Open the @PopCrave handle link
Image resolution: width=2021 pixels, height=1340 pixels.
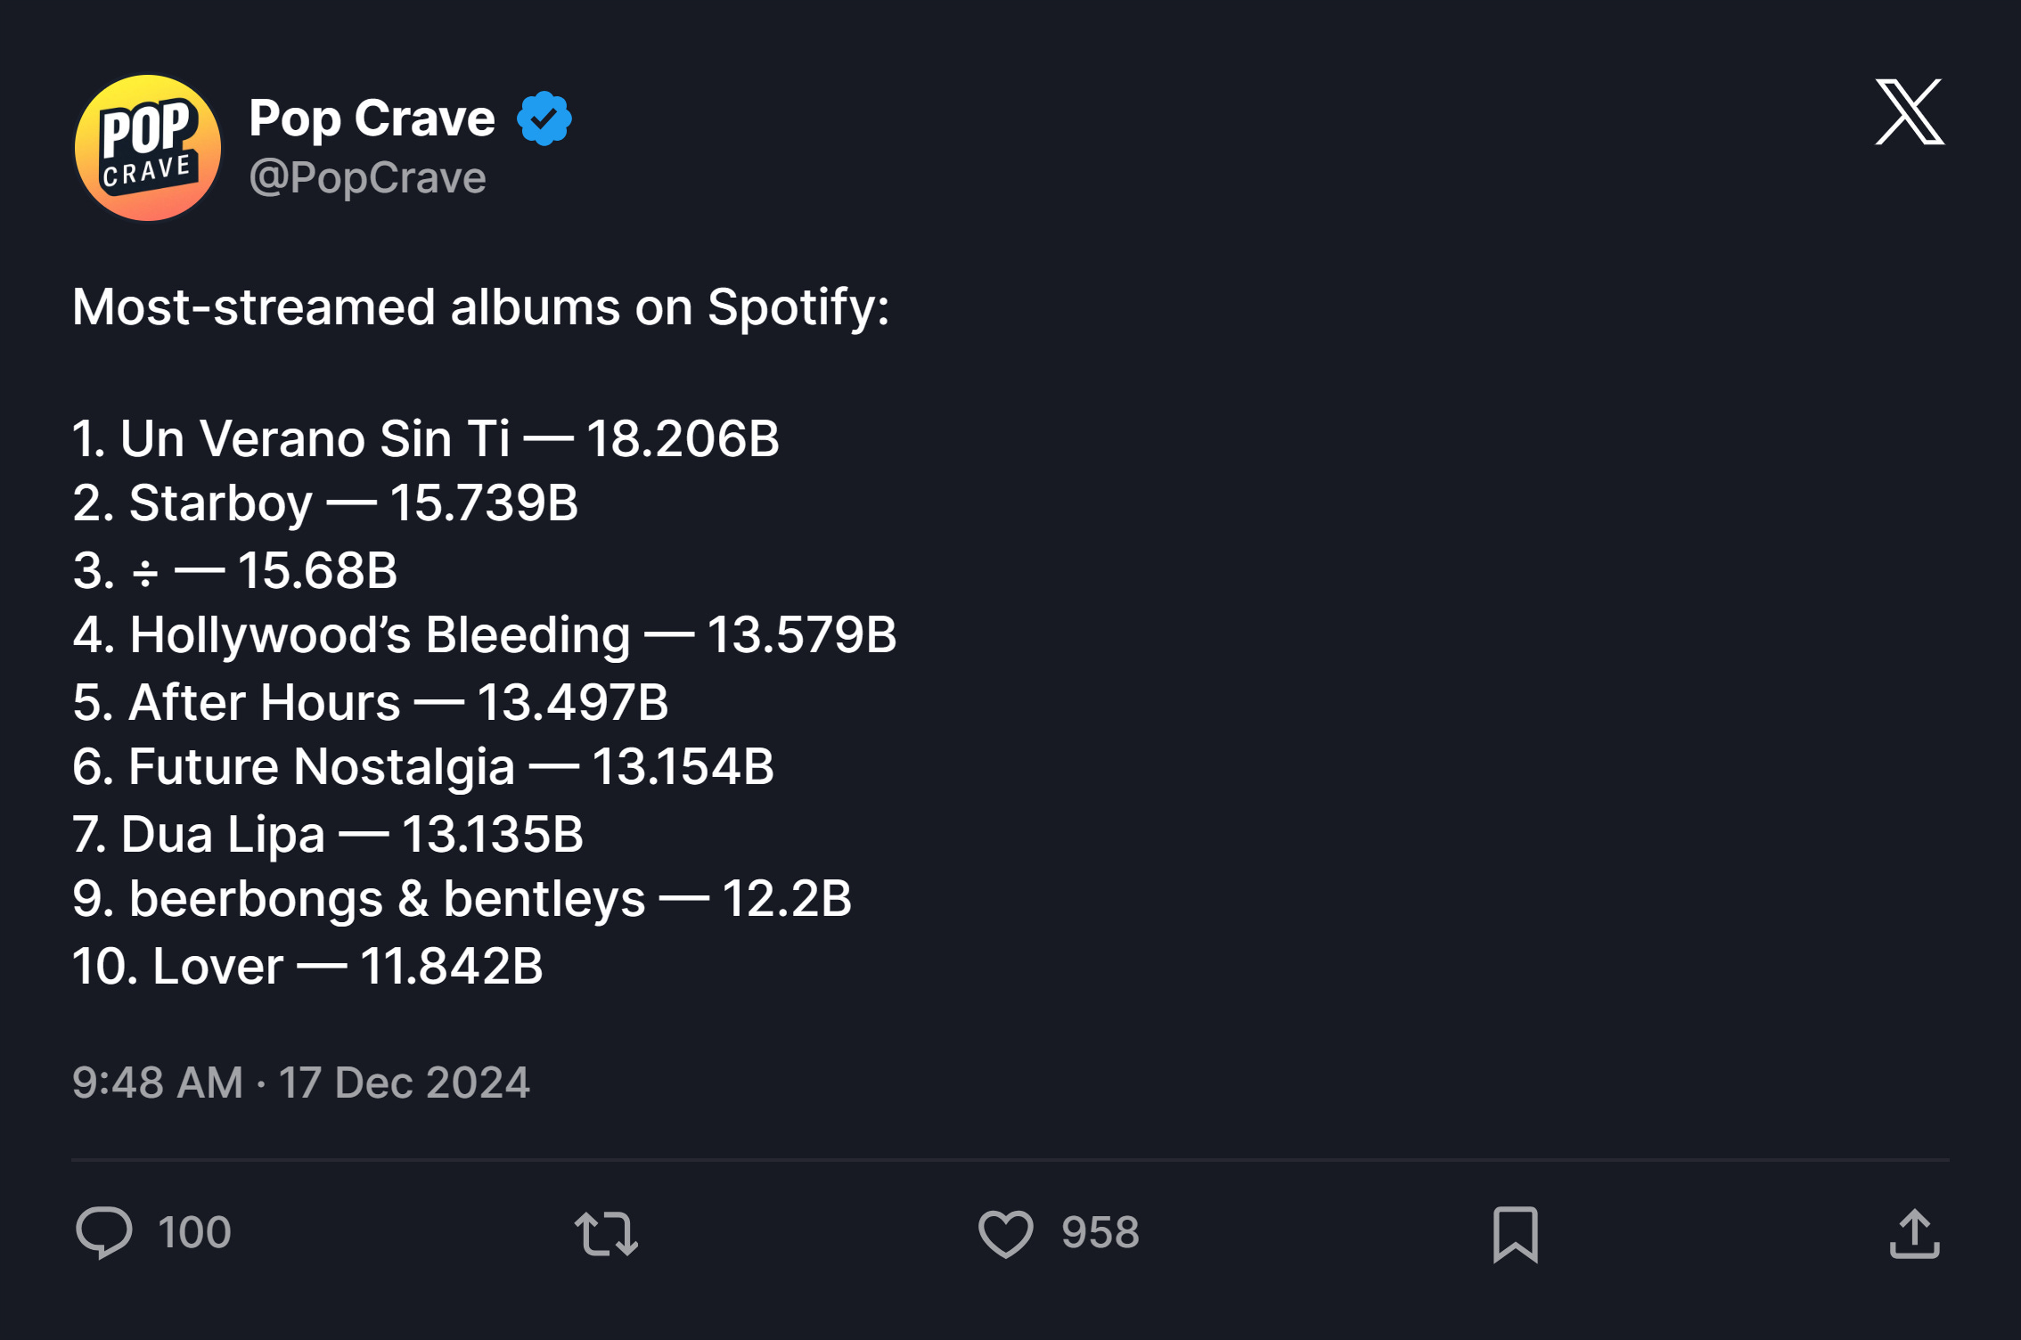[x=367, y=177]
